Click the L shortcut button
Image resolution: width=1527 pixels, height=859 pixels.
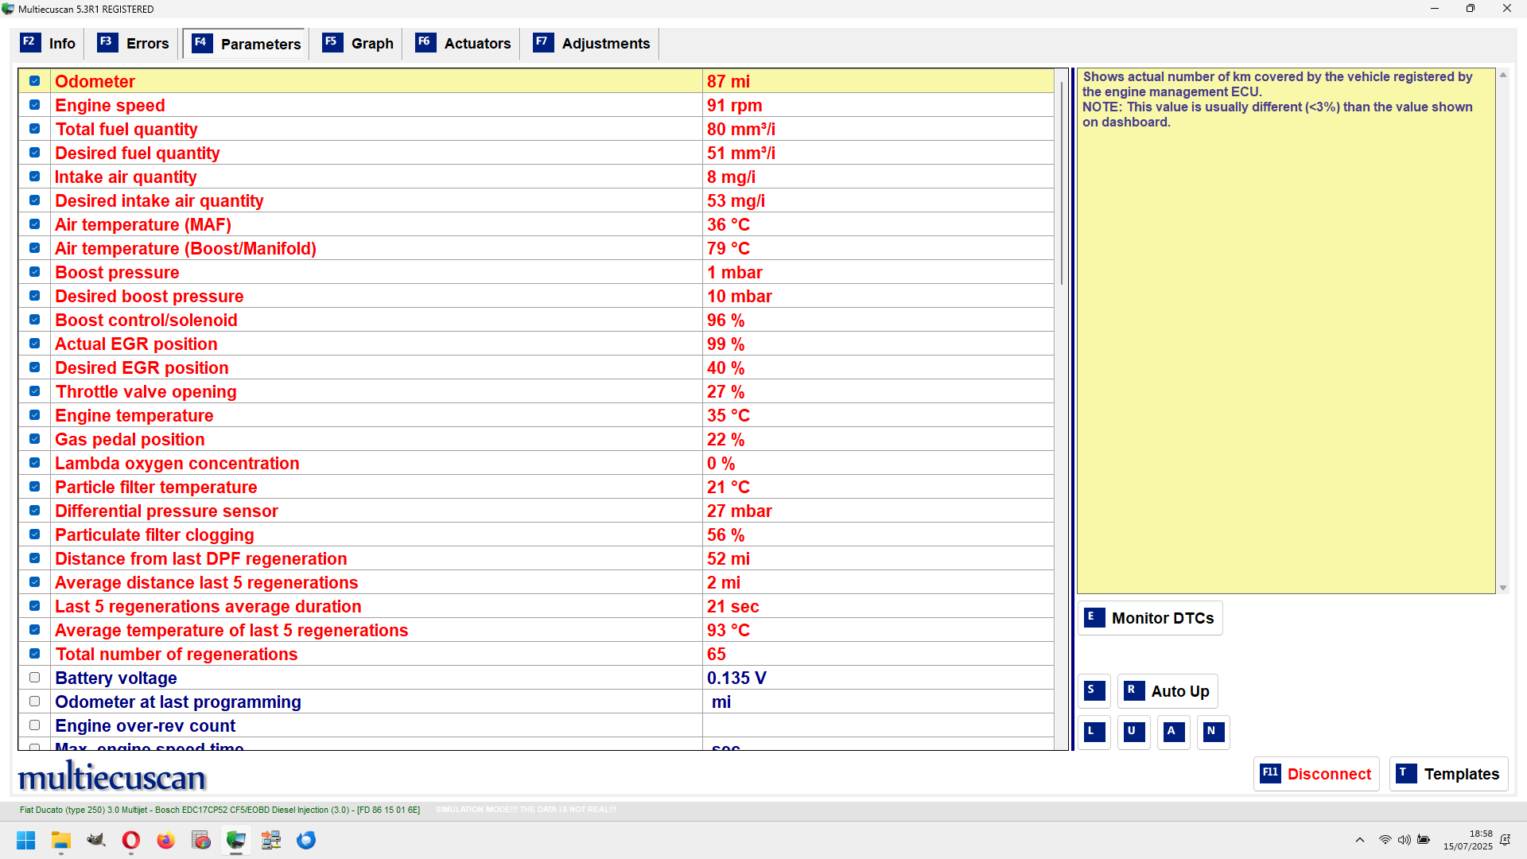1094,732
